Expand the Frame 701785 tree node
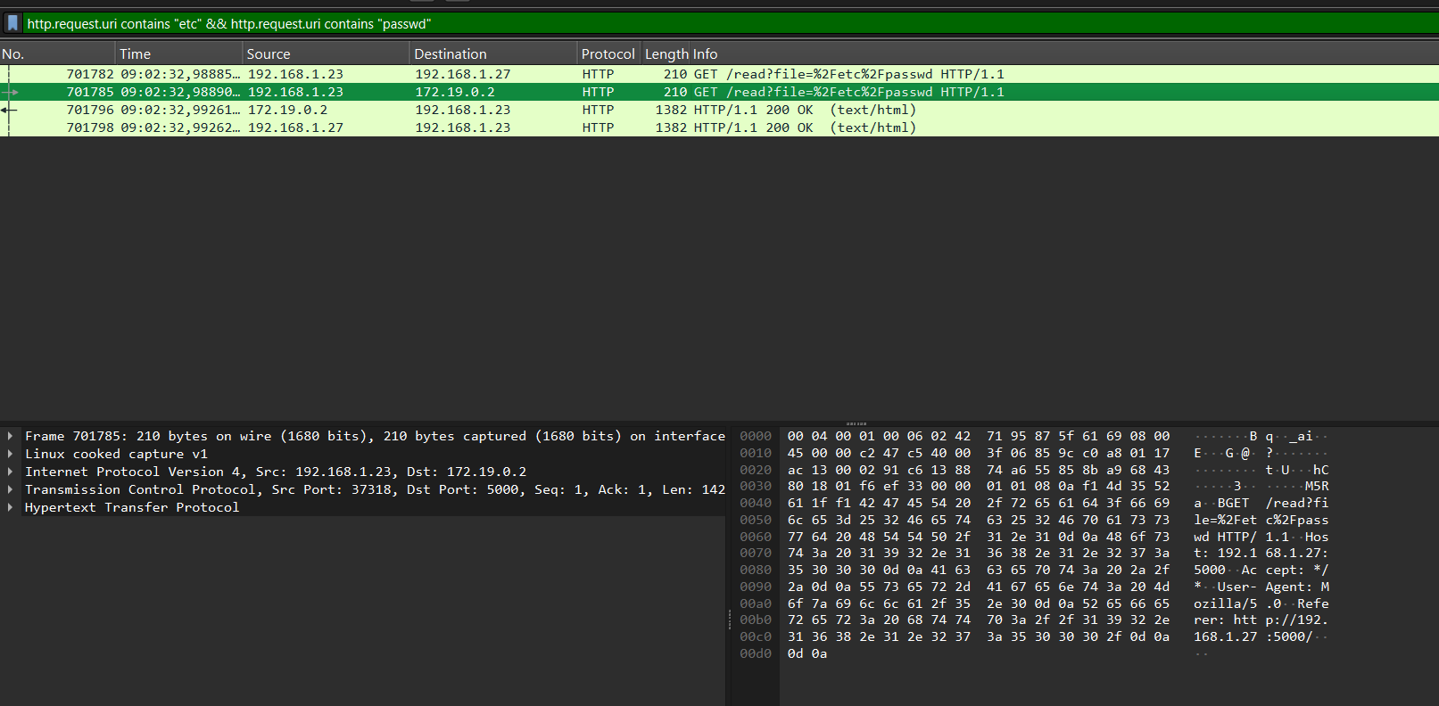This screenshot has height=706, width=1439. (x=10, y=436)
